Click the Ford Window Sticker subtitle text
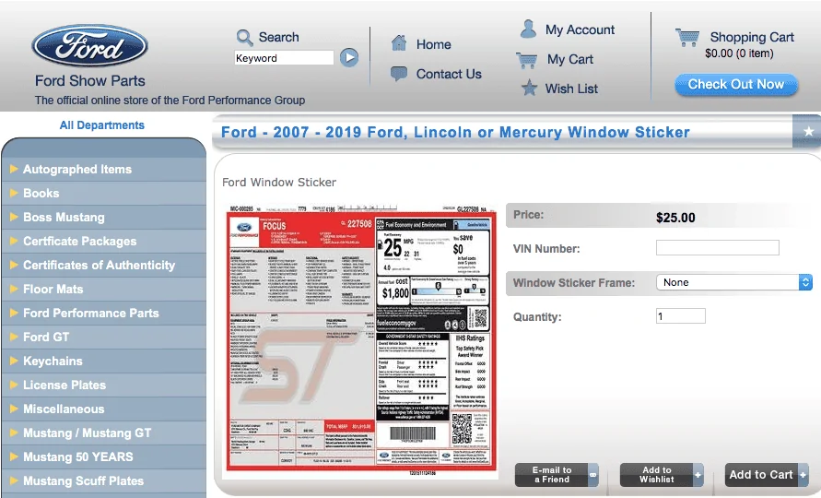The width and height of the screenshot is (821, 498). [279, 183]
